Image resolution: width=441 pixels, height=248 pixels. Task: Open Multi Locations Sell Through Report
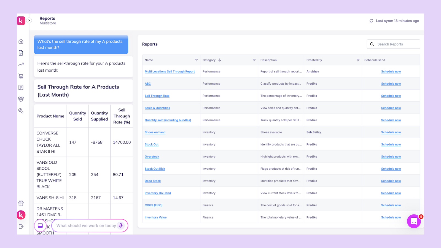tap(170, 72)
